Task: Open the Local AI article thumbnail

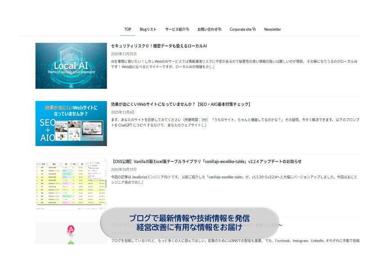Action: (71, 66)
